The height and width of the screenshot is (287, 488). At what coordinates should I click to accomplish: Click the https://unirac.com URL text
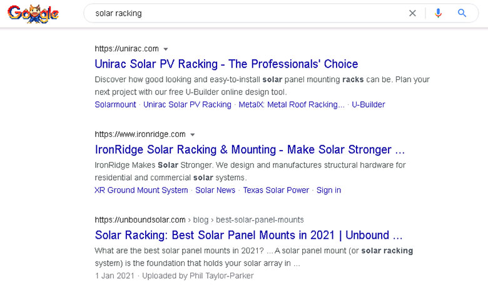pyautogui.click(x=126, y=49)
